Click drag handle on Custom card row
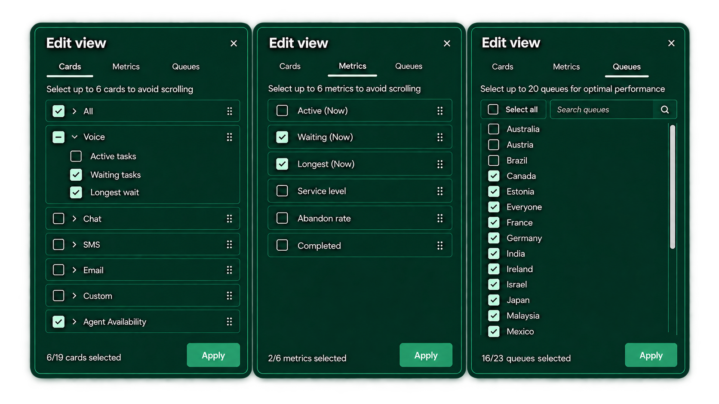Viewport: 719px width, 404px height. tap(230, 296)
